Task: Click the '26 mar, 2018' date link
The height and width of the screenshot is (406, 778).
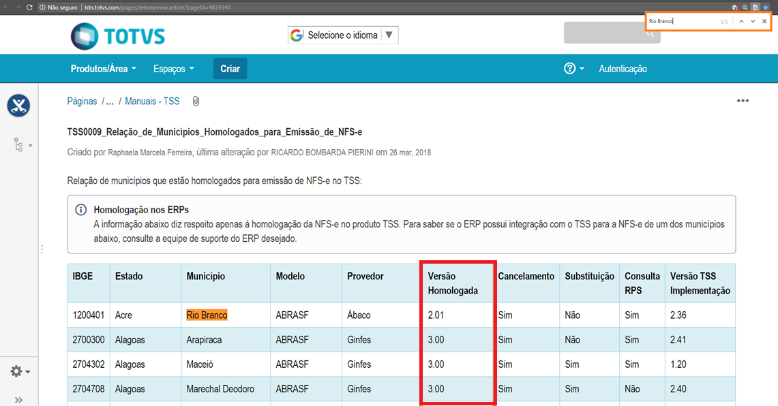Action: (410, 153)
